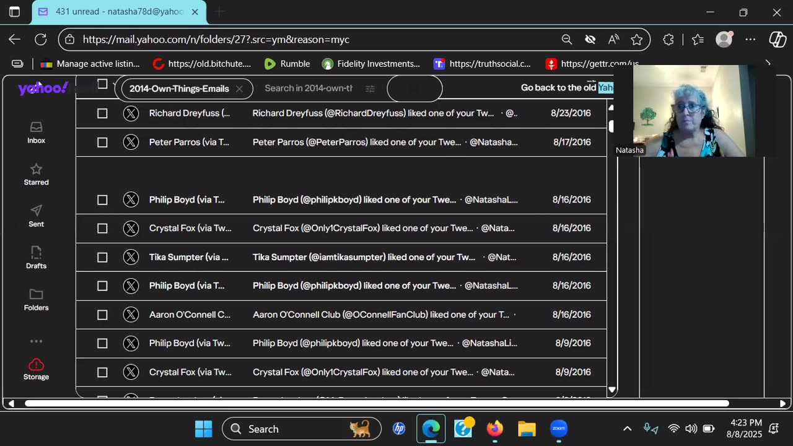Open the tracking prevention eye icon

tap(590, 39)
